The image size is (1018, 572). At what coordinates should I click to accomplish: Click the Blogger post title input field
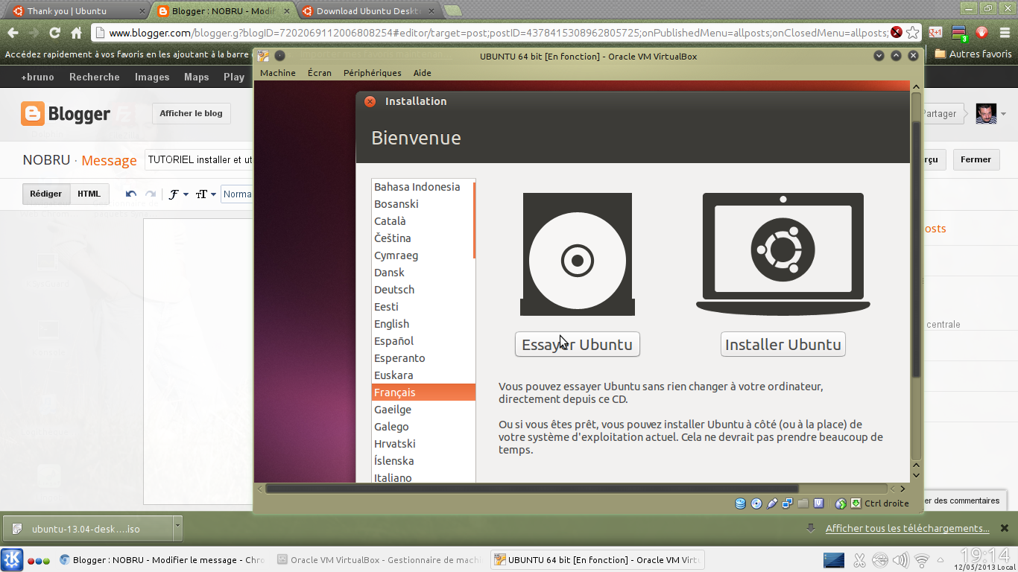coord(200,159)
